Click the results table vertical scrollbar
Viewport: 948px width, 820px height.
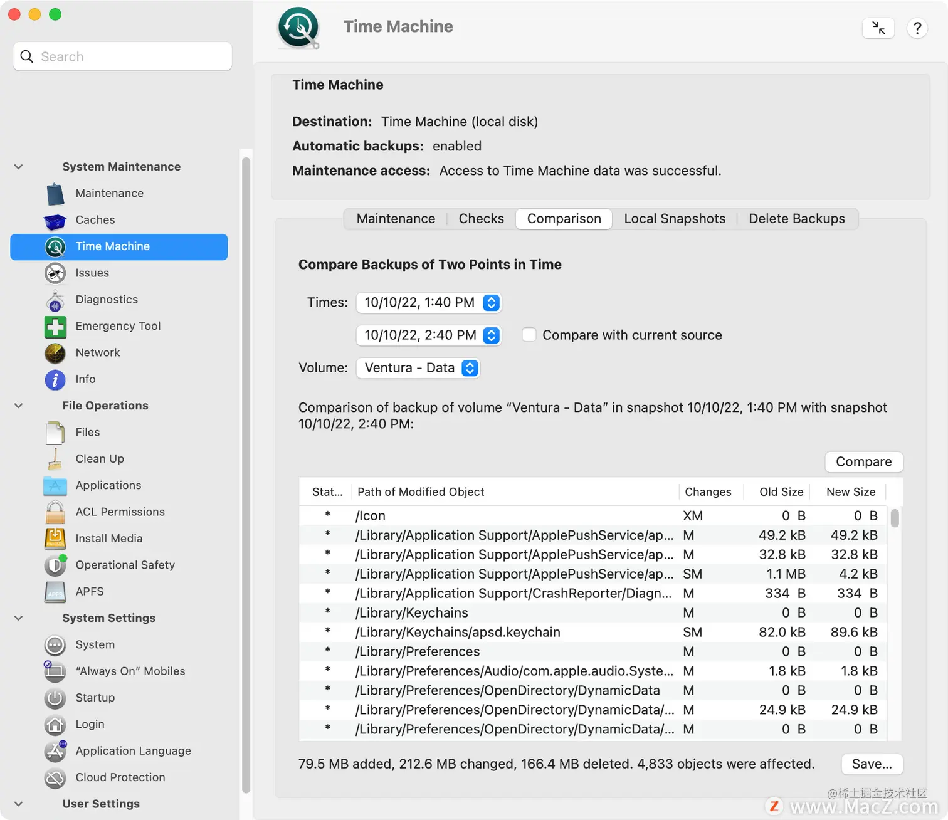(895, 518)
